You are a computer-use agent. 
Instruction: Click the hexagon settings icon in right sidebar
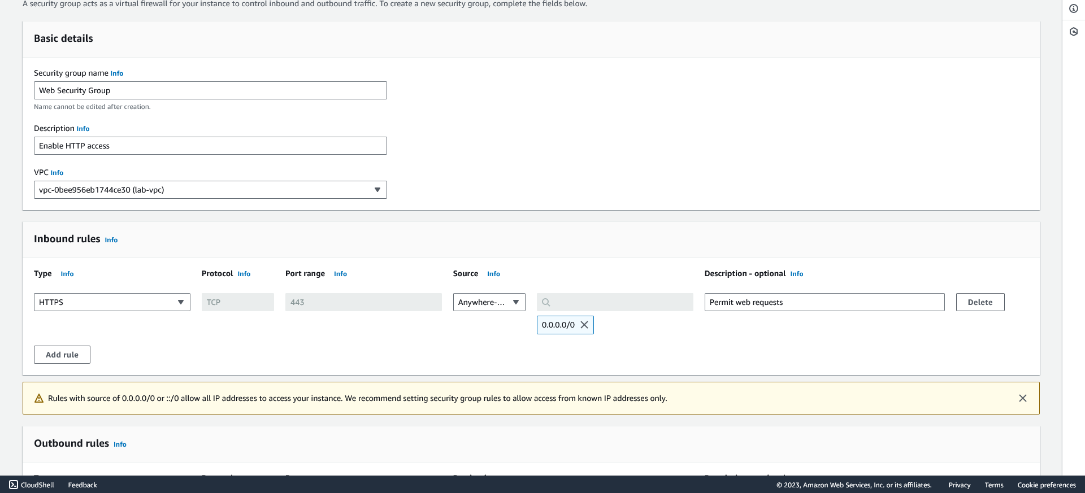pos(1074,32)
